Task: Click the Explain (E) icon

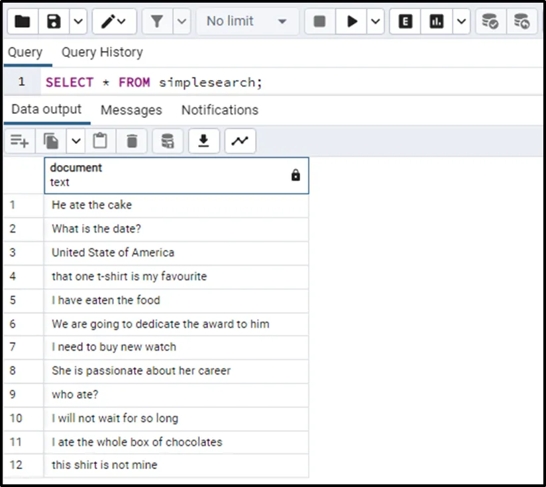Action: click(406, 22)
